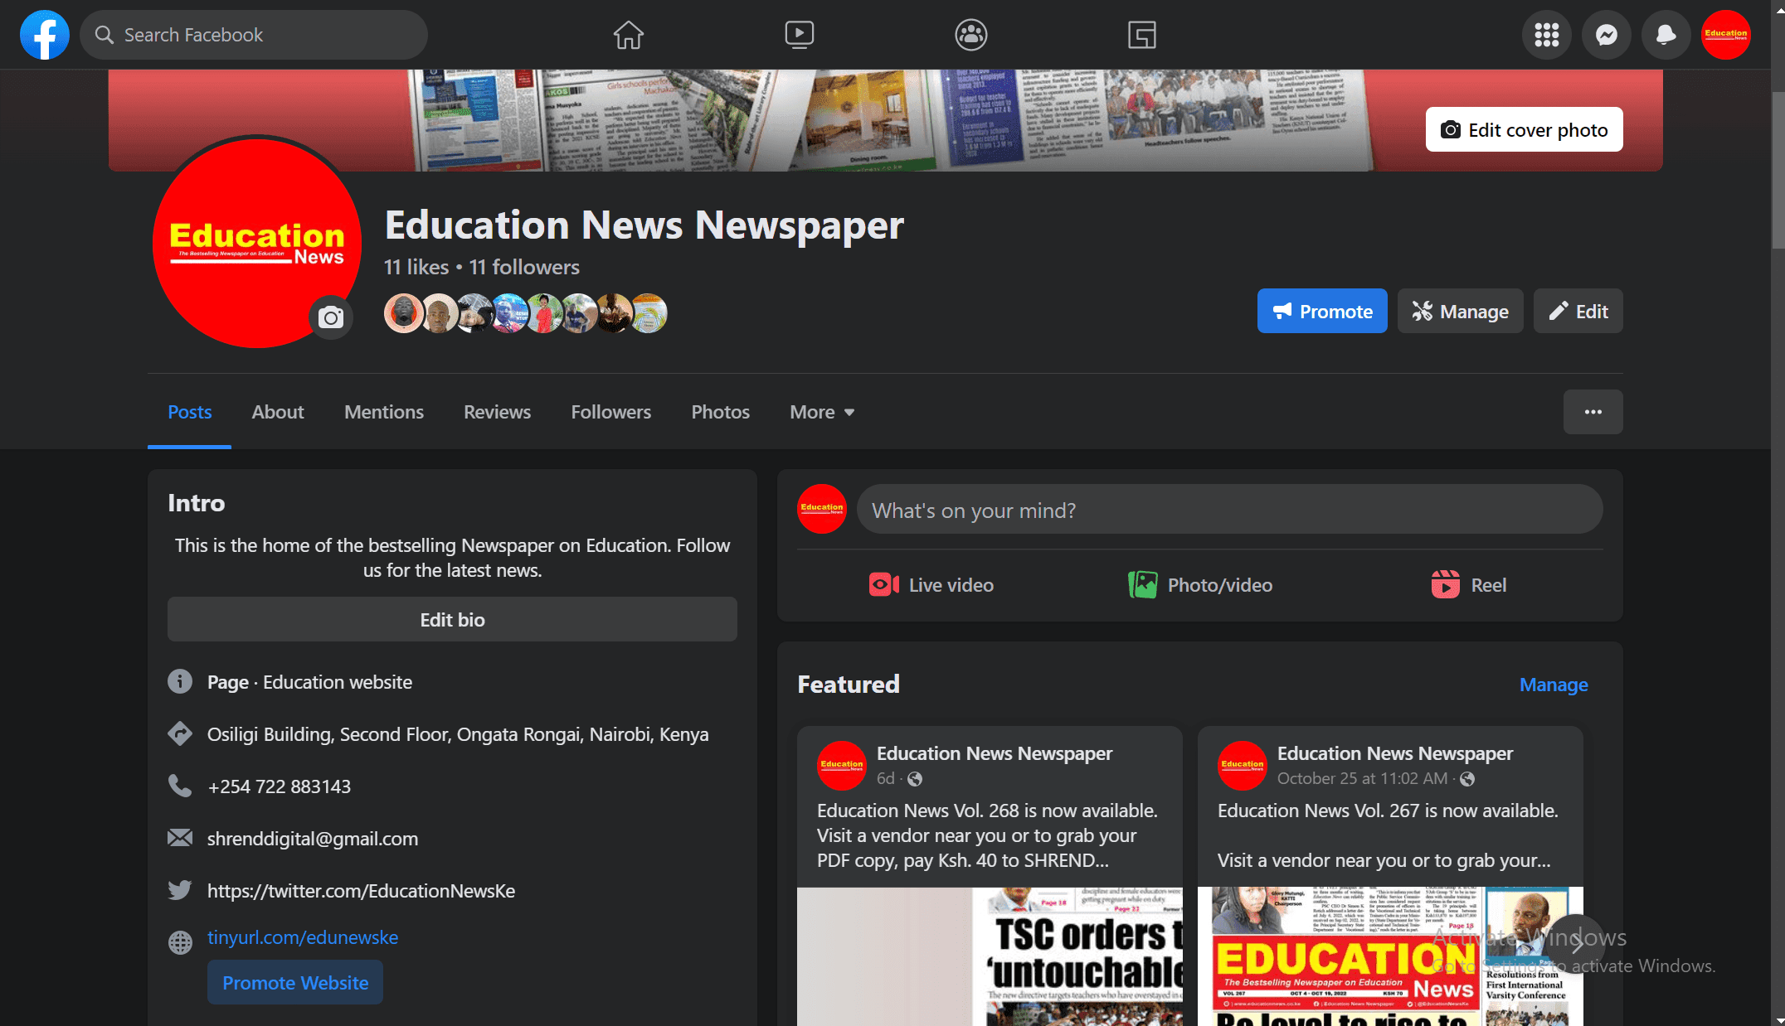
Task: Open the tinyurl.com/edunewske link
Action: pos(303,936)
